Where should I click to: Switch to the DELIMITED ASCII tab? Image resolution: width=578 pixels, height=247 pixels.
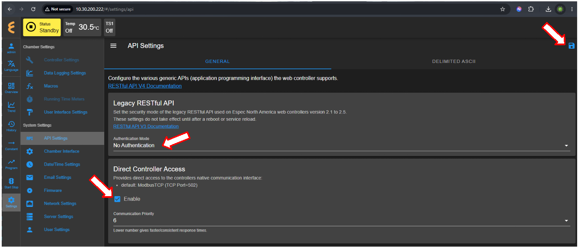point(454,61)
